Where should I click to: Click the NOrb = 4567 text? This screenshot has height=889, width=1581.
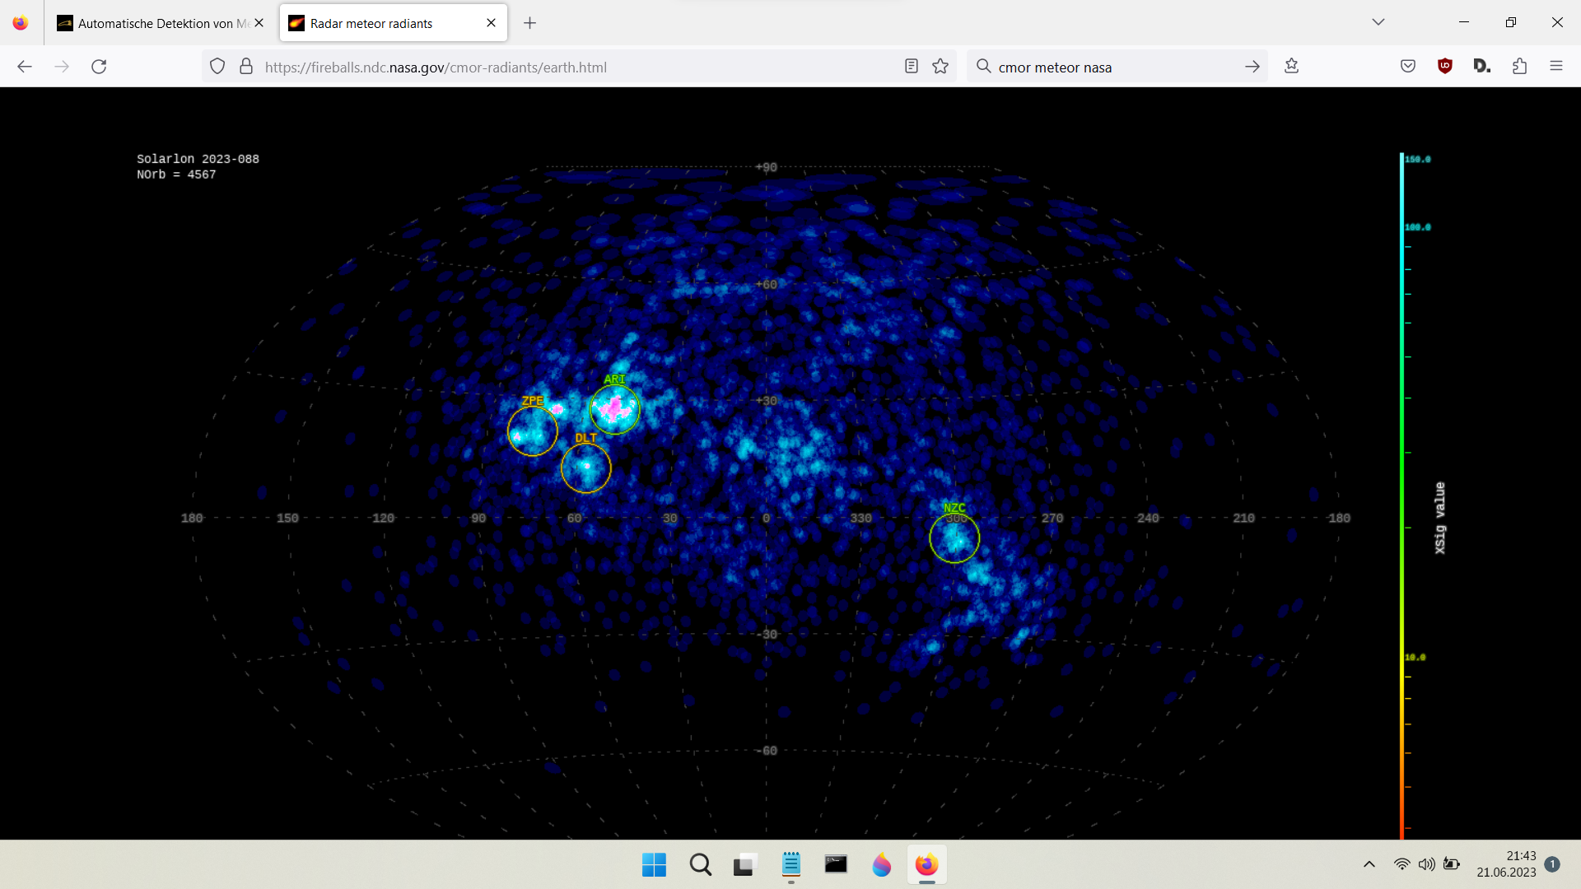pyautogui.click(x=176, y=175)
